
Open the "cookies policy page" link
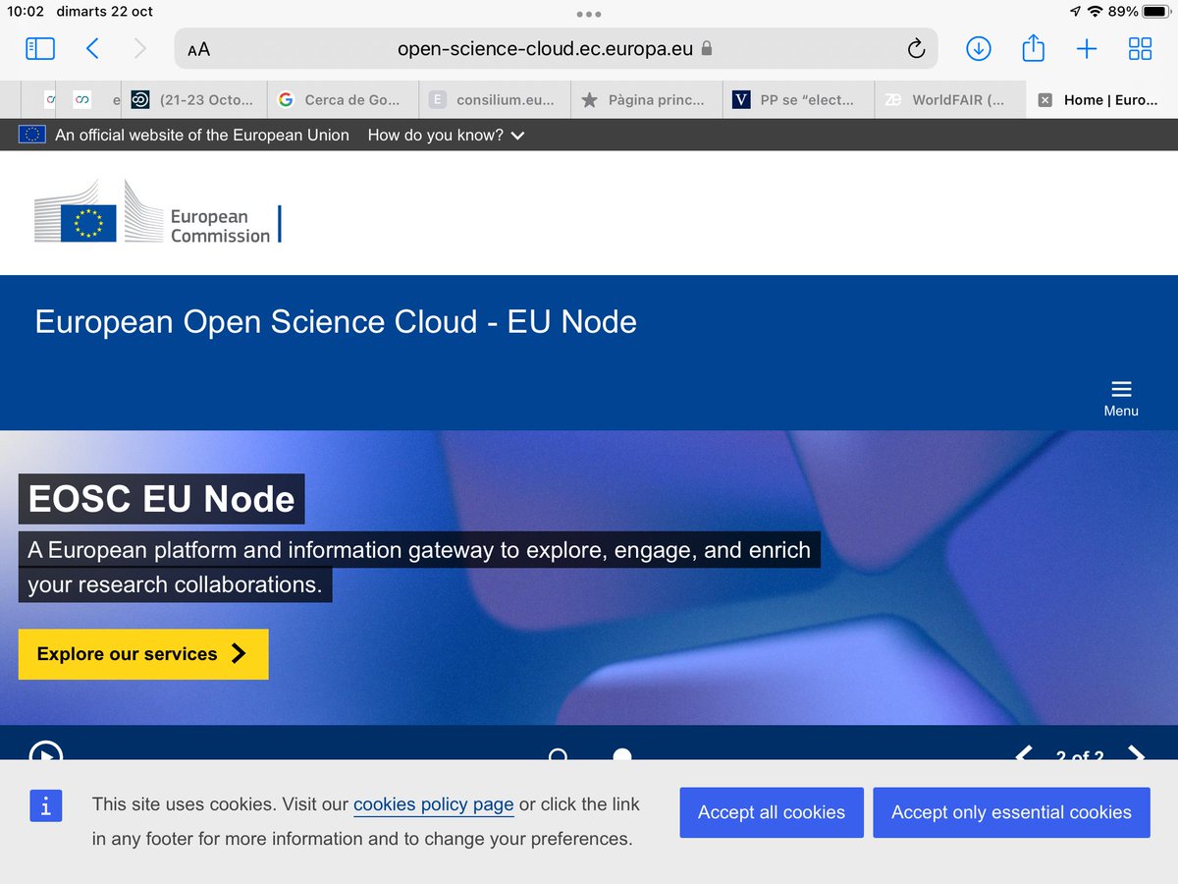(x=434, y=804)
